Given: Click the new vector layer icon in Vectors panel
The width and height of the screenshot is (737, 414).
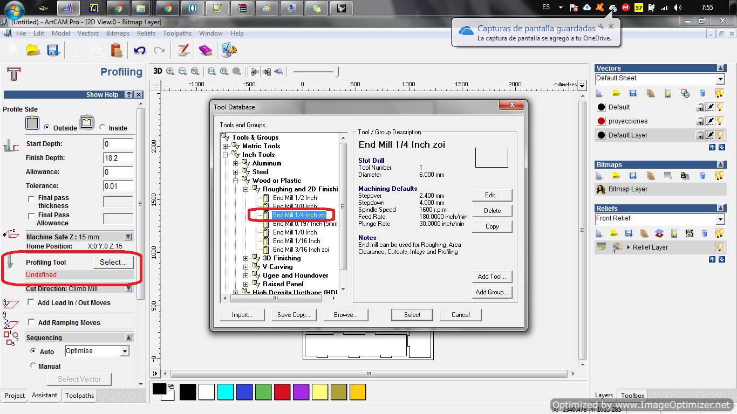Looking at the screenshot, I should pos(599,93).
